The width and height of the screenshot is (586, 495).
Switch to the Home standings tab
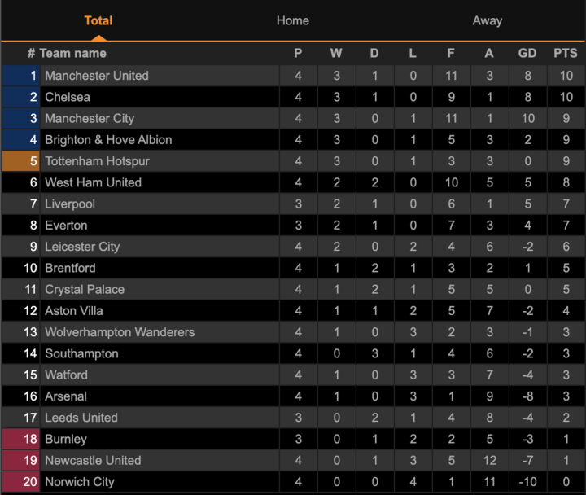(293, 20)
